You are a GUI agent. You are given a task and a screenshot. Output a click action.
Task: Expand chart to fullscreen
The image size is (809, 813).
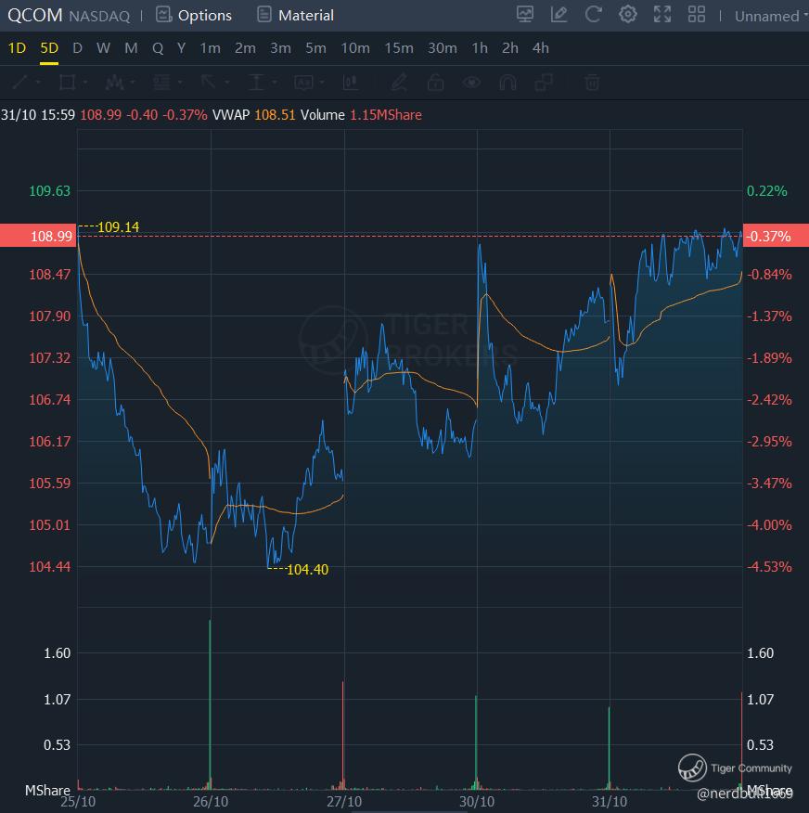click(x=661, y=15)
